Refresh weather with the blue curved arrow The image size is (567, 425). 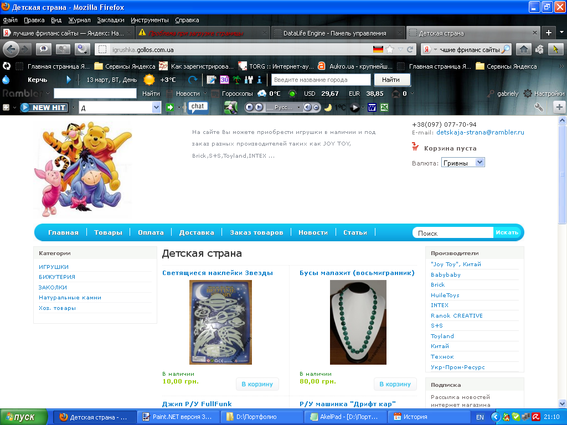tap(193, 80)
